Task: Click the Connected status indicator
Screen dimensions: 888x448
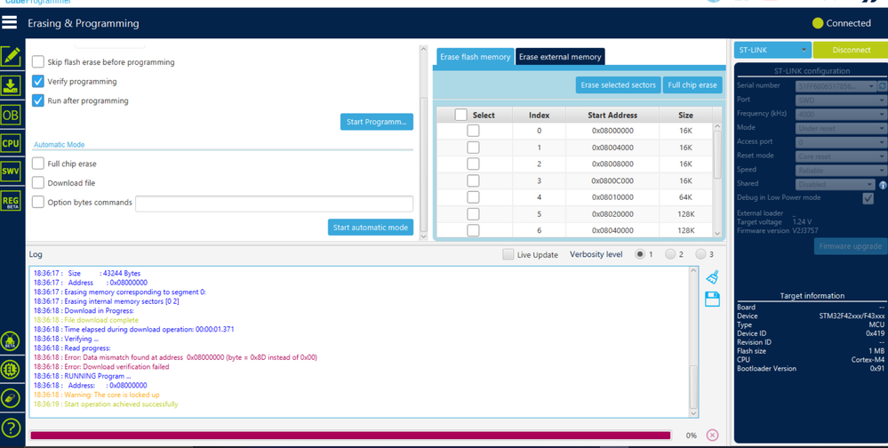Action: point(842,23)
